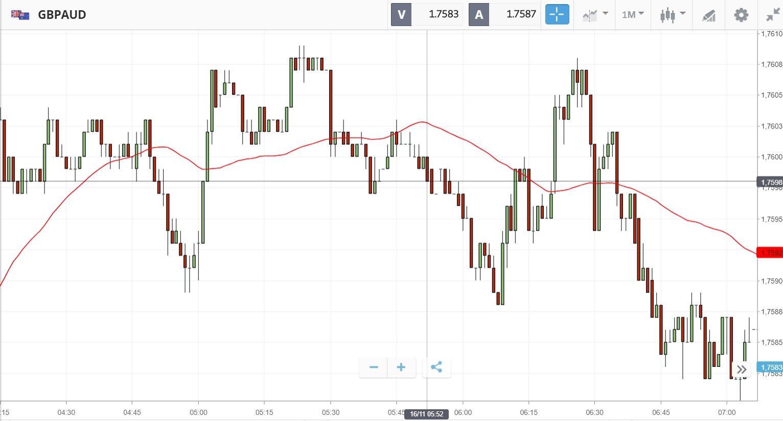The width and height of the screenshot is (783, 421).
Task: Open the 1M timeframe dropdown
Action: tap(633, 14)
